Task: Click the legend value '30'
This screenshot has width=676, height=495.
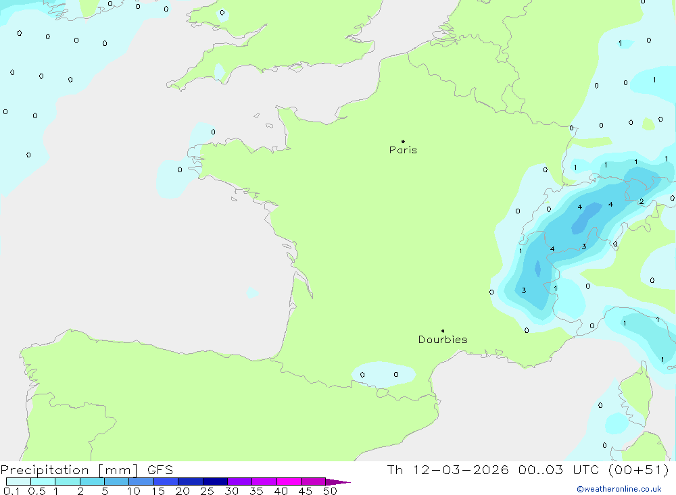Action: click(232, 491)
